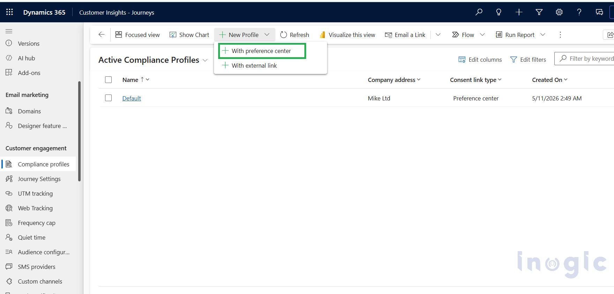Open Consent link type column menu
Viewport: 614px width, 294px height.
click(476, 80)
